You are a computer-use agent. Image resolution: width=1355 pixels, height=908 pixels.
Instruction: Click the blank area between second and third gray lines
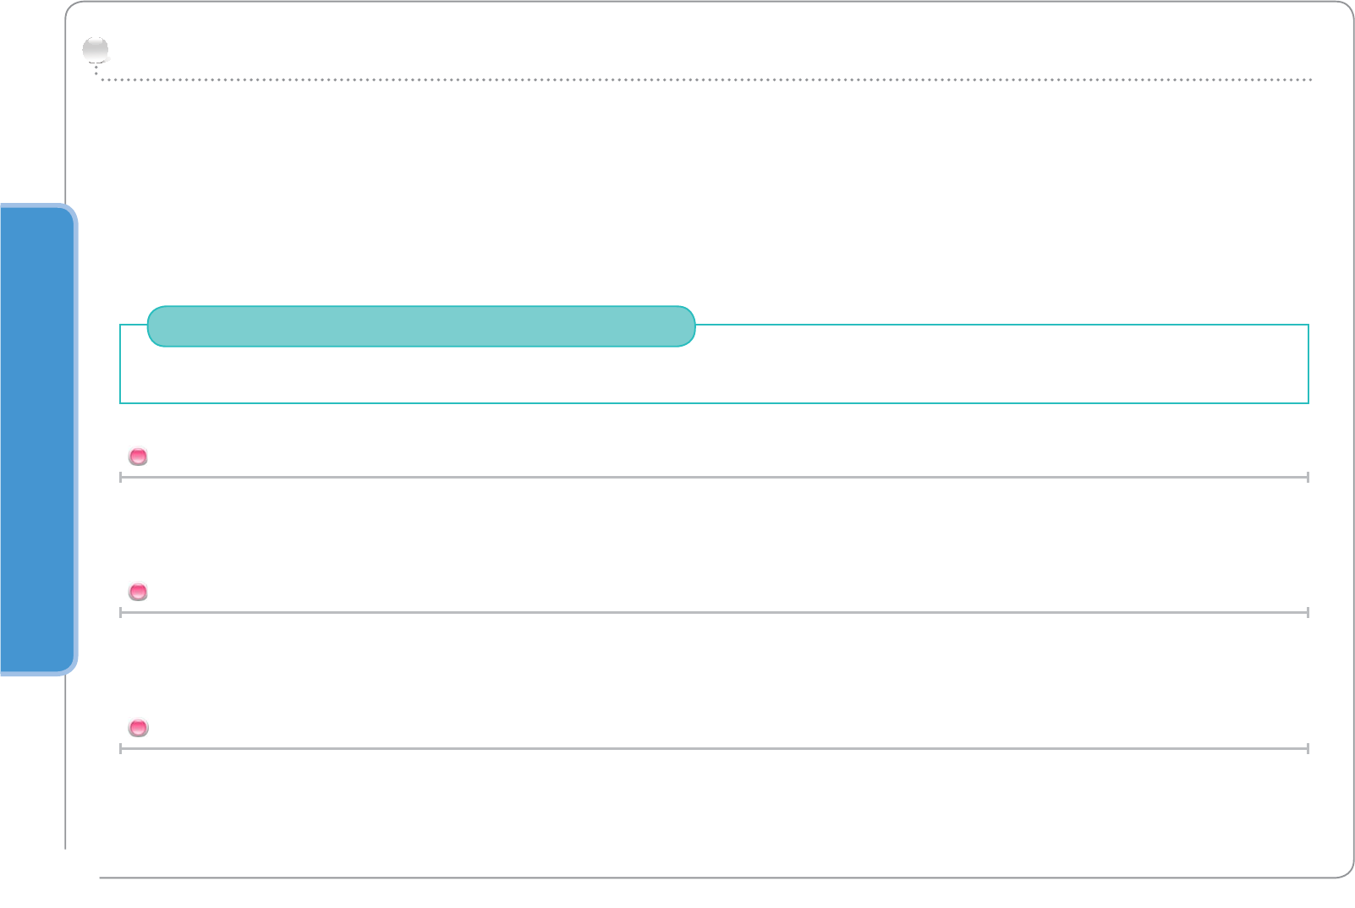(714, 676)
